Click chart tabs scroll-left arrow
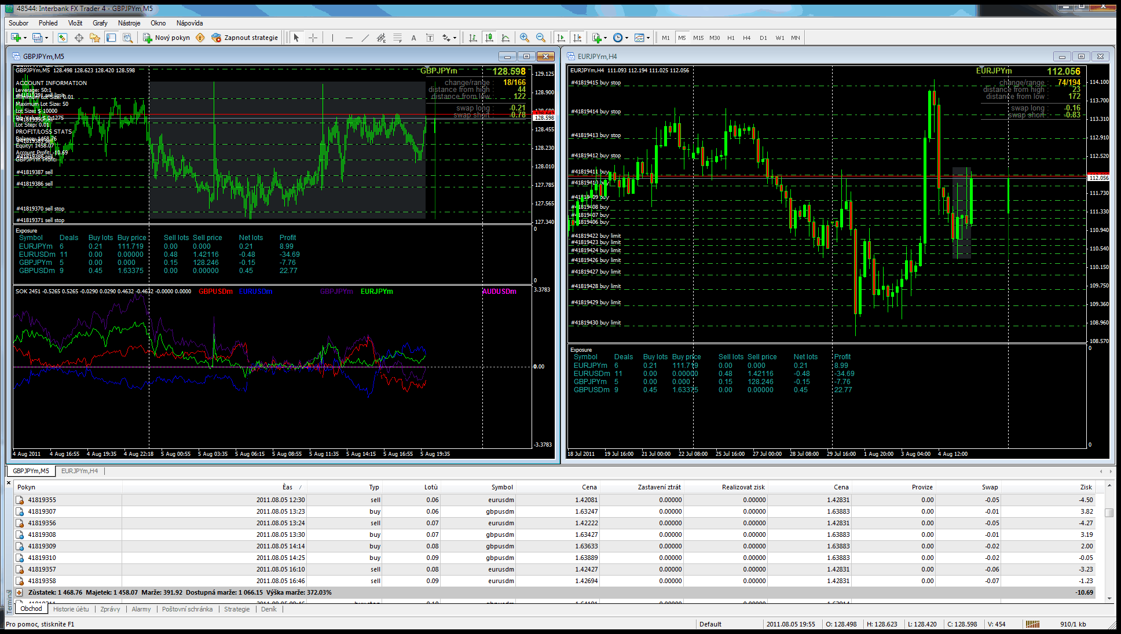1121x634 pixels. (x=1101, y=471)
